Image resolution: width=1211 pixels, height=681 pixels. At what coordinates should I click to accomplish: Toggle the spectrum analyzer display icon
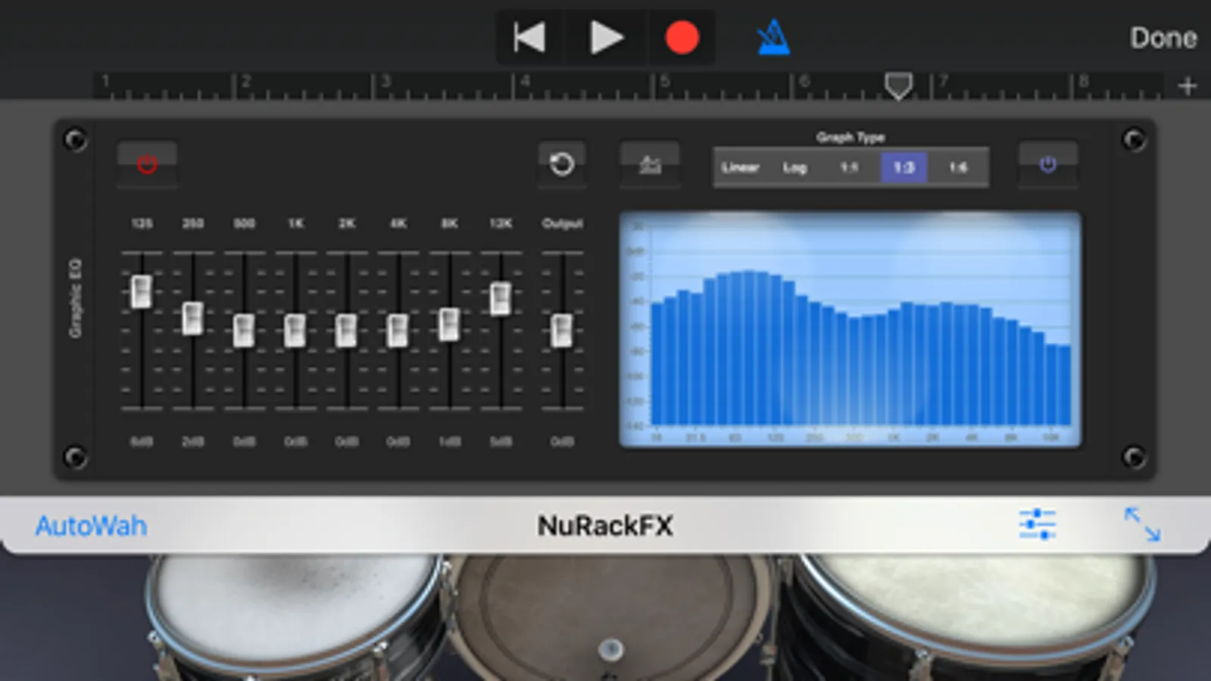point(650,163)
